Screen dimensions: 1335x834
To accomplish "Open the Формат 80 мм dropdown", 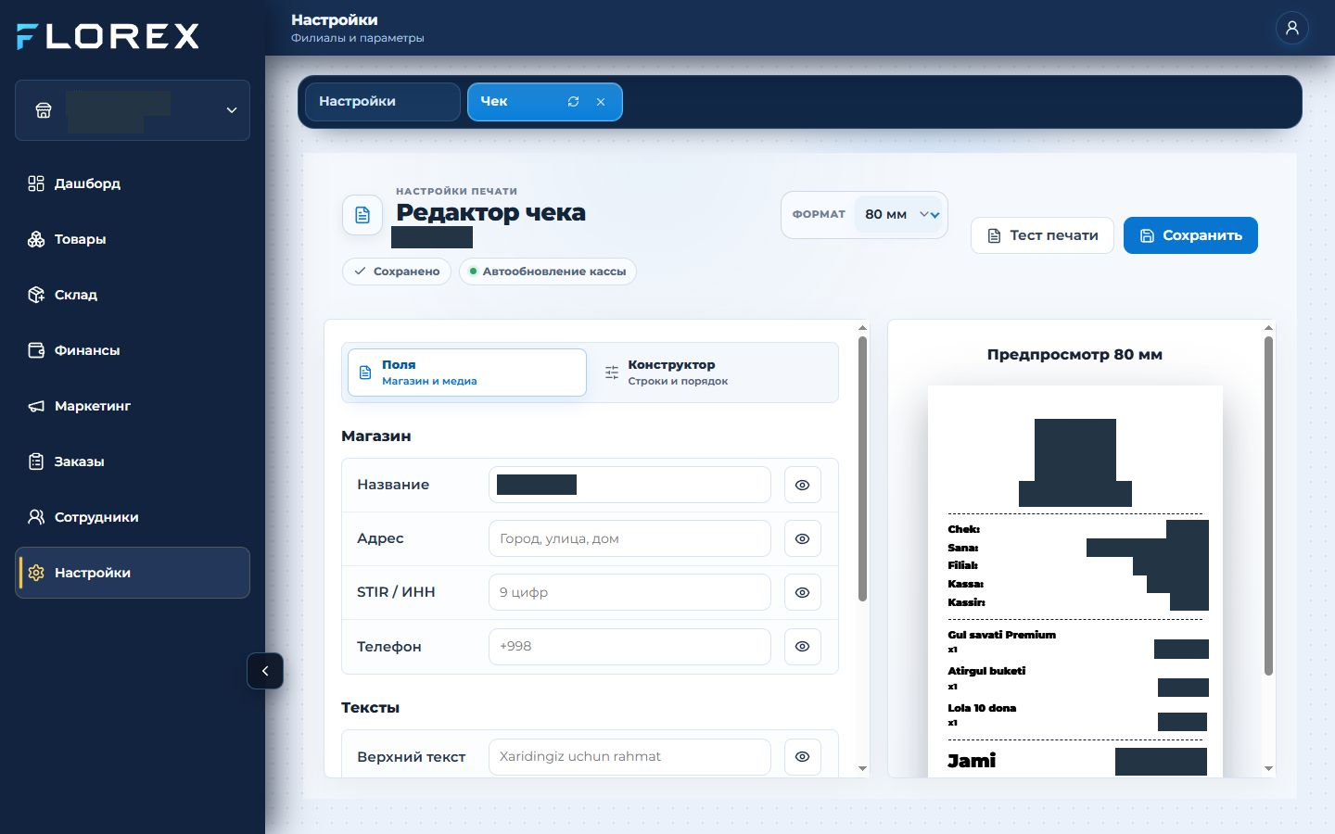I will coord(897,214).
